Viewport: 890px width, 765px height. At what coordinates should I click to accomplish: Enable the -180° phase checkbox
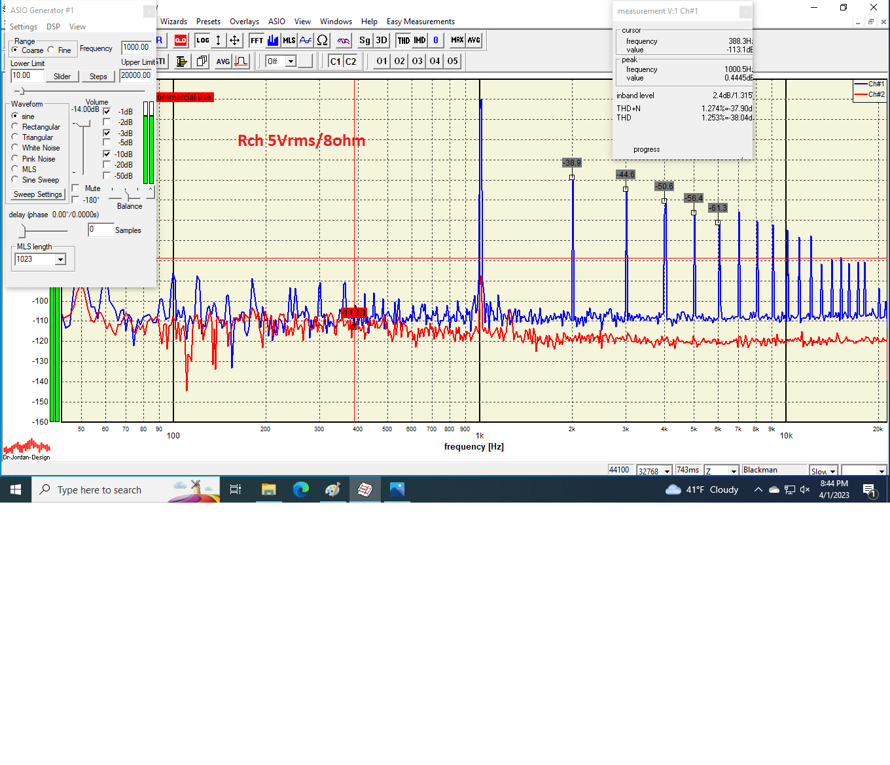(75, 200)
